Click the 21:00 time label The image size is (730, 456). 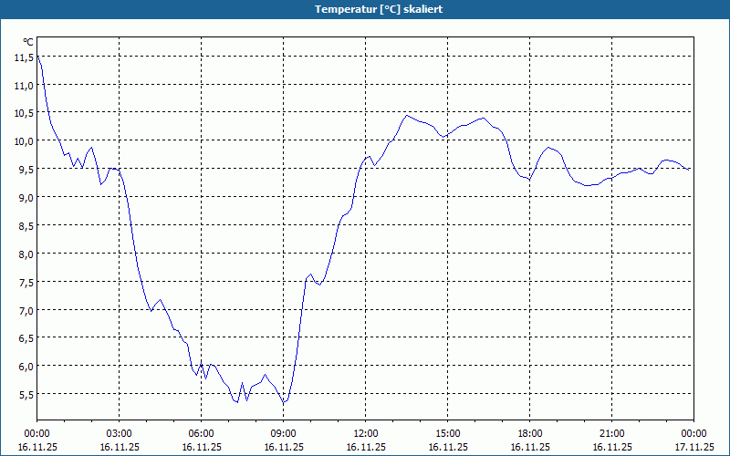coord(611,434)
